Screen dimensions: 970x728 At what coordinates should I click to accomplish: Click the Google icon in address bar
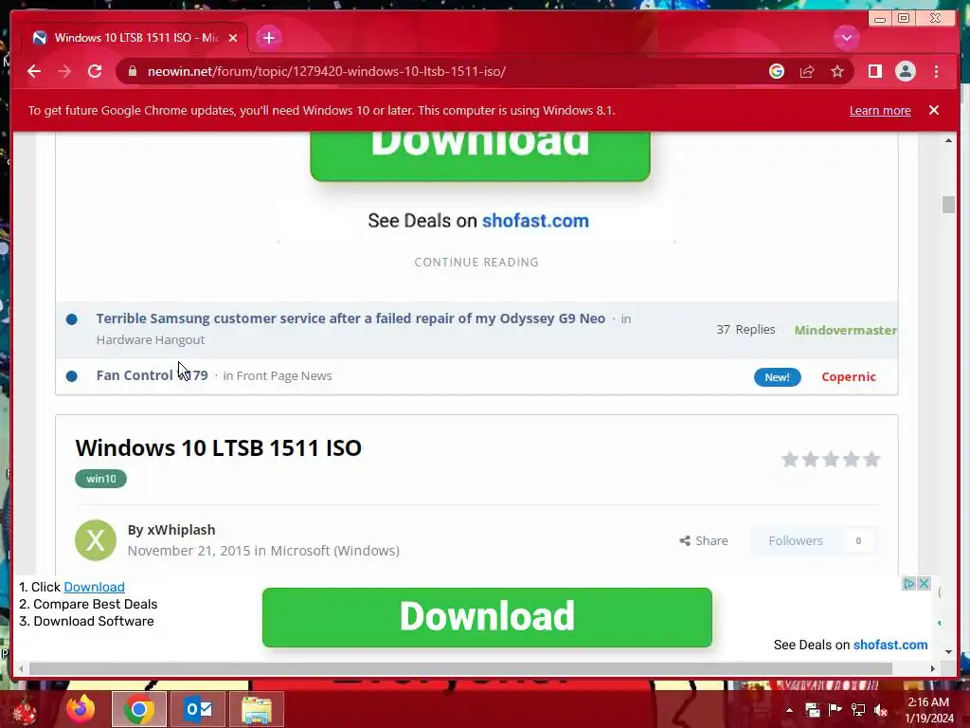pos(777,71)
